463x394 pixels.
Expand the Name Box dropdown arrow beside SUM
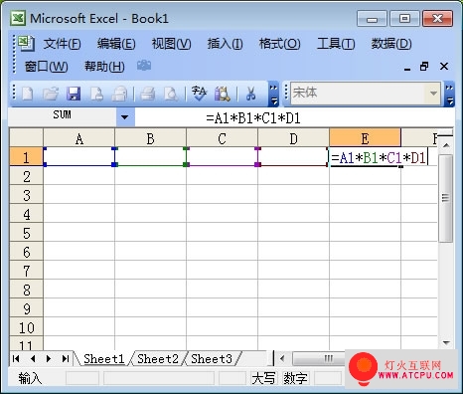(x=125, y=117)
